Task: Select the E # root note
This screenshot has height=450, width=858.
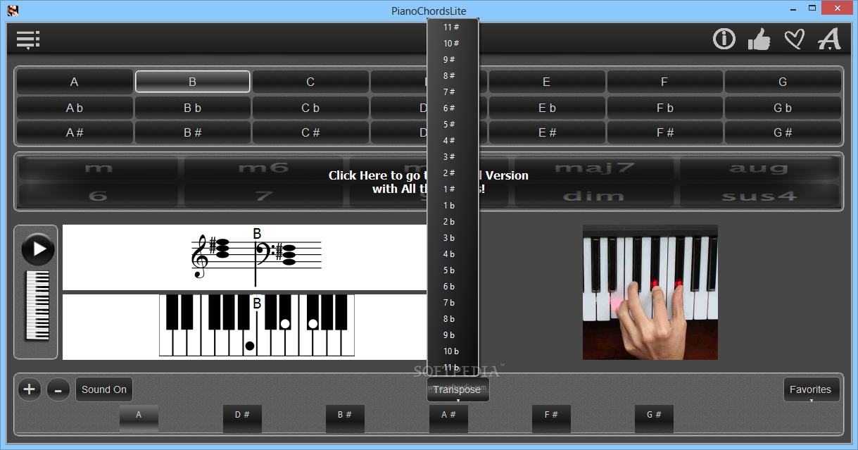Action: 546,132
